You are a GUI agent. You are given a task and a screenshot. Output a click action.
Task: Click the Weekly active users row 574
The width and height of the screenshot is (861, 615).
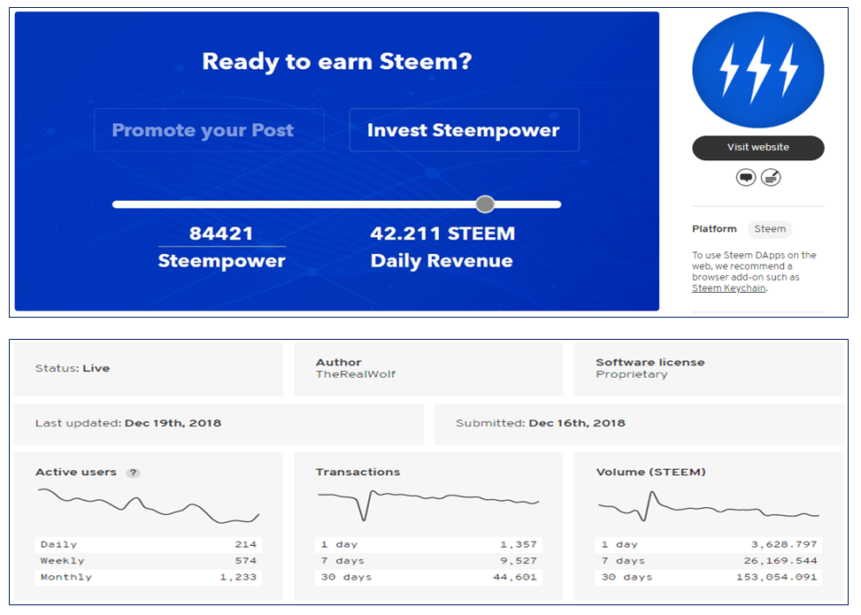(x=149, y=561)
